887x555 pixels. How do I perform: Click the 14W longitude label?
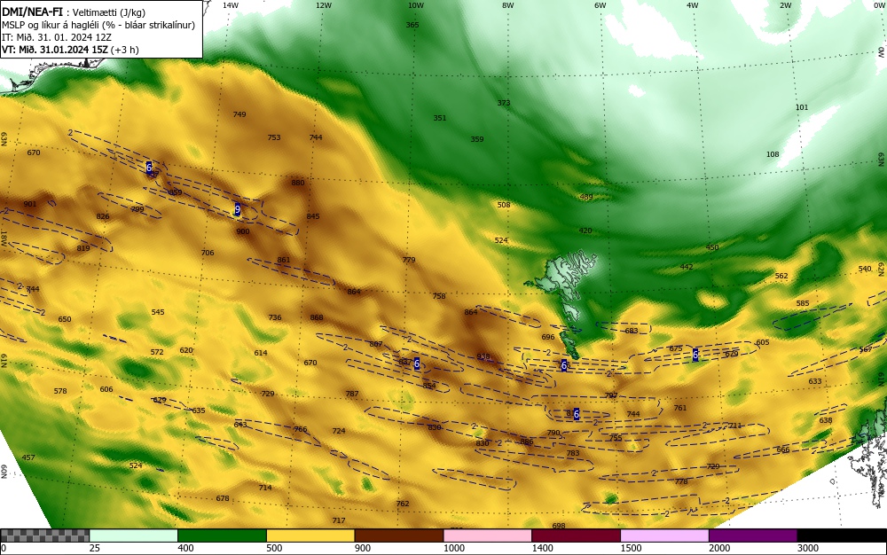pos(230,5)
